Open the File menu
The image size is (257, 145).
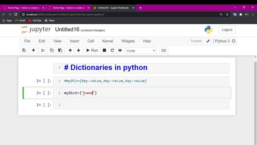click(27, 41)
